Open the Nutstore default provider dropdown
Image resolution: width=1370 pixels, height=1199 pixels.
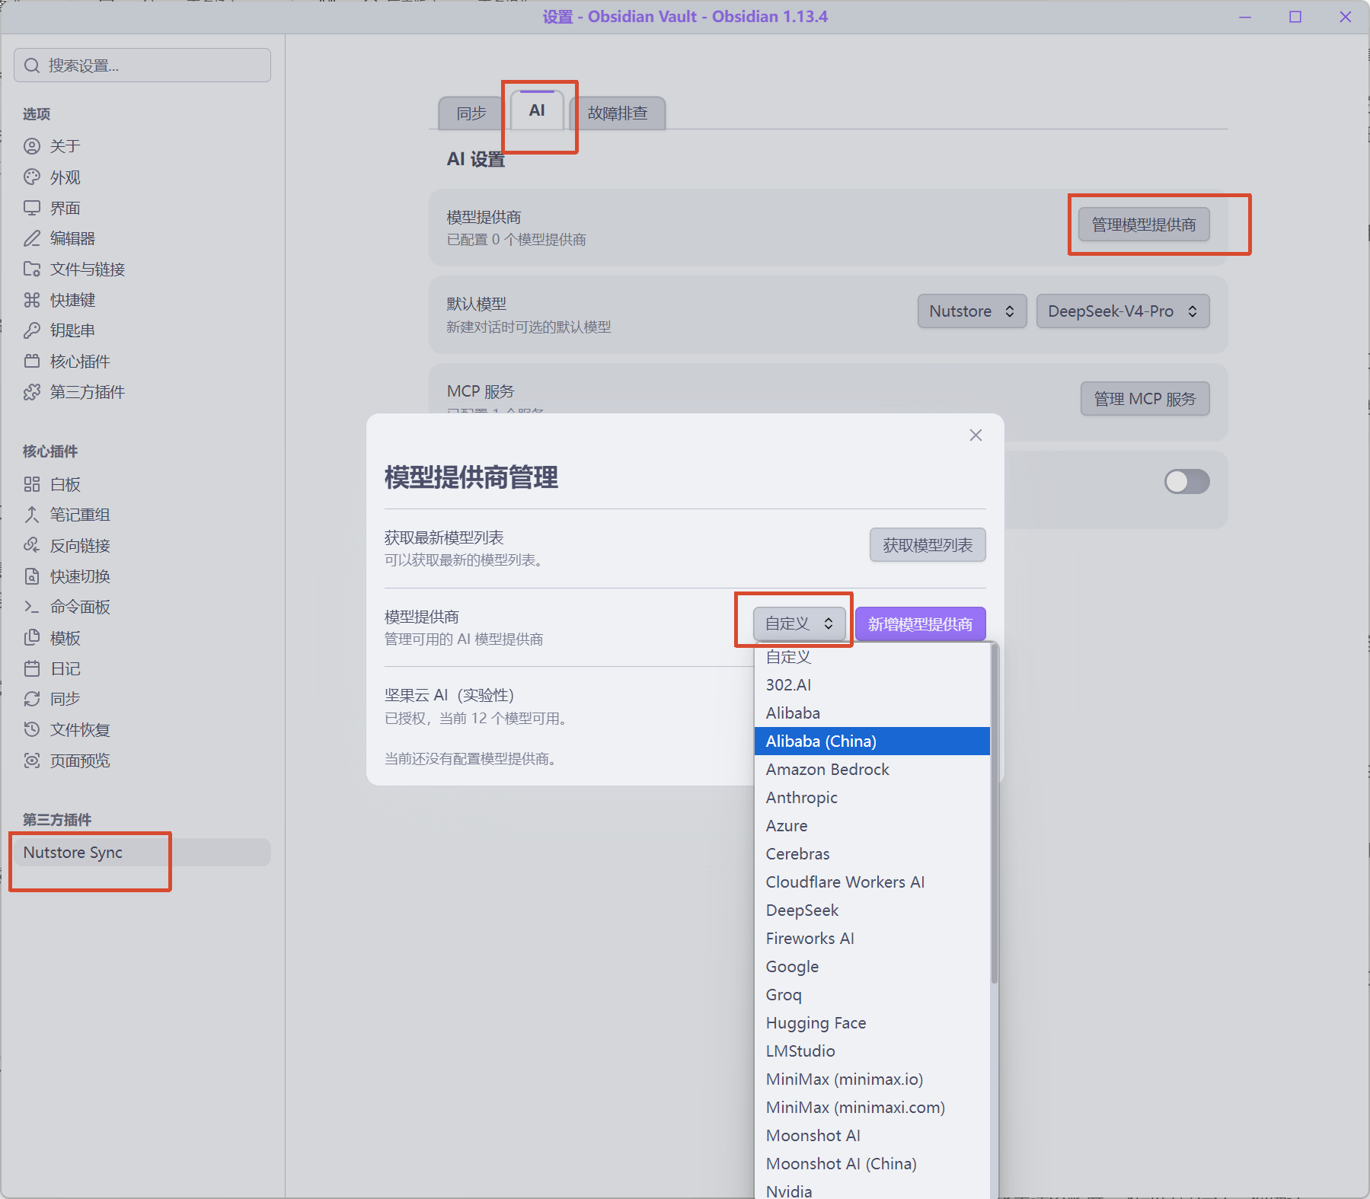pyautogui.click(x=972, y=311)
